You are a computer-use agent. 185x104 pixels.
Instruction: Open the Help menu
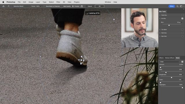(x=115, y=2)
